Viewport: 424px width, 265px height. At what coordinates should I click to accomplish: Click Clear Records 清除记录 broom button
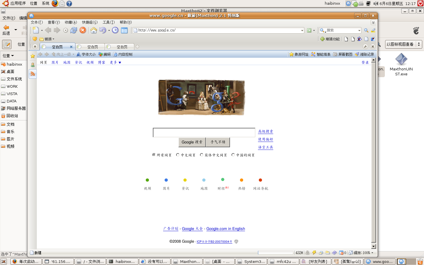point(365,54)
